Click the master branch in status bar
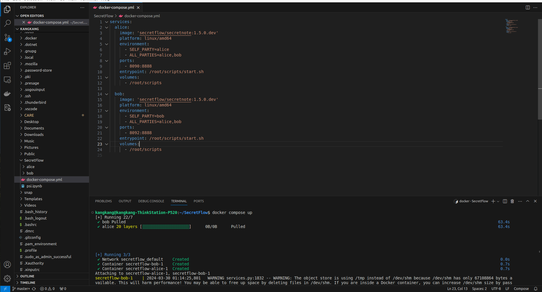This screenshot has width=542, height=292. point(21,289)
